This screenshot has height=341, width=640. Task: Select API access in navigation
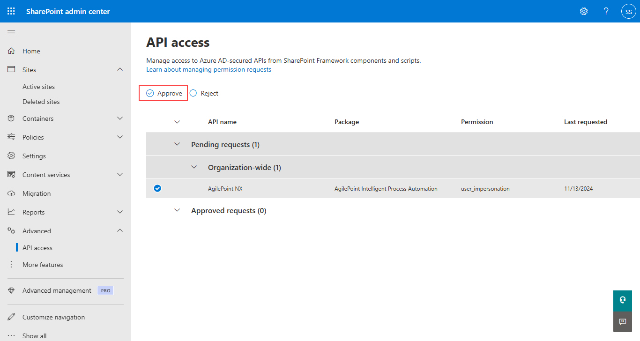coord(37,248)
